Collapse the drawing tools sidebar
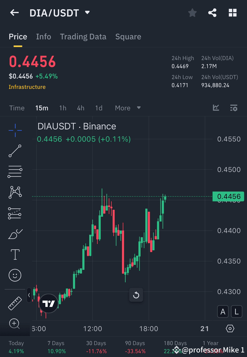Viewport: 247px width, 357px height. [x=29, y=295]
